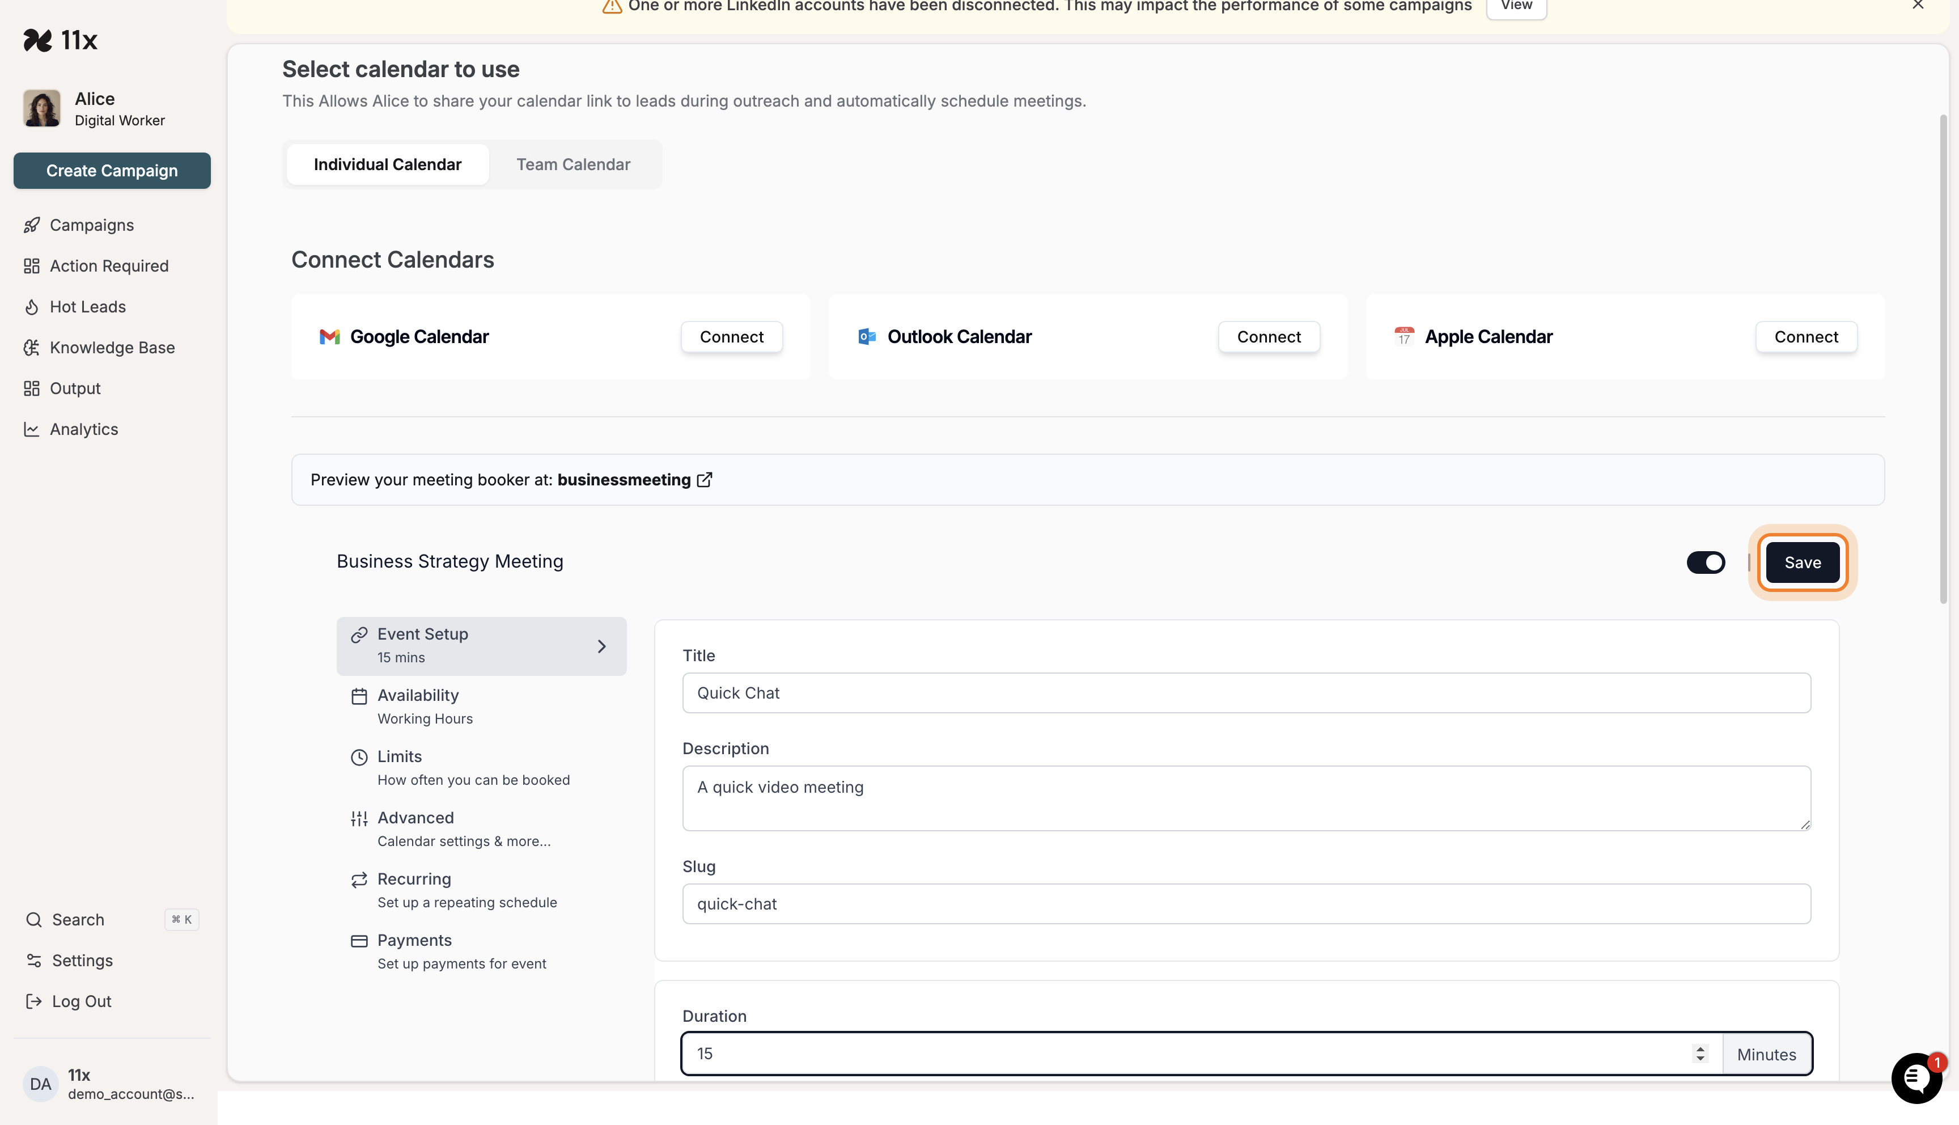The image size is (1959, 1125).
Task: Save the meeting settings
Action: (1802, 562)
